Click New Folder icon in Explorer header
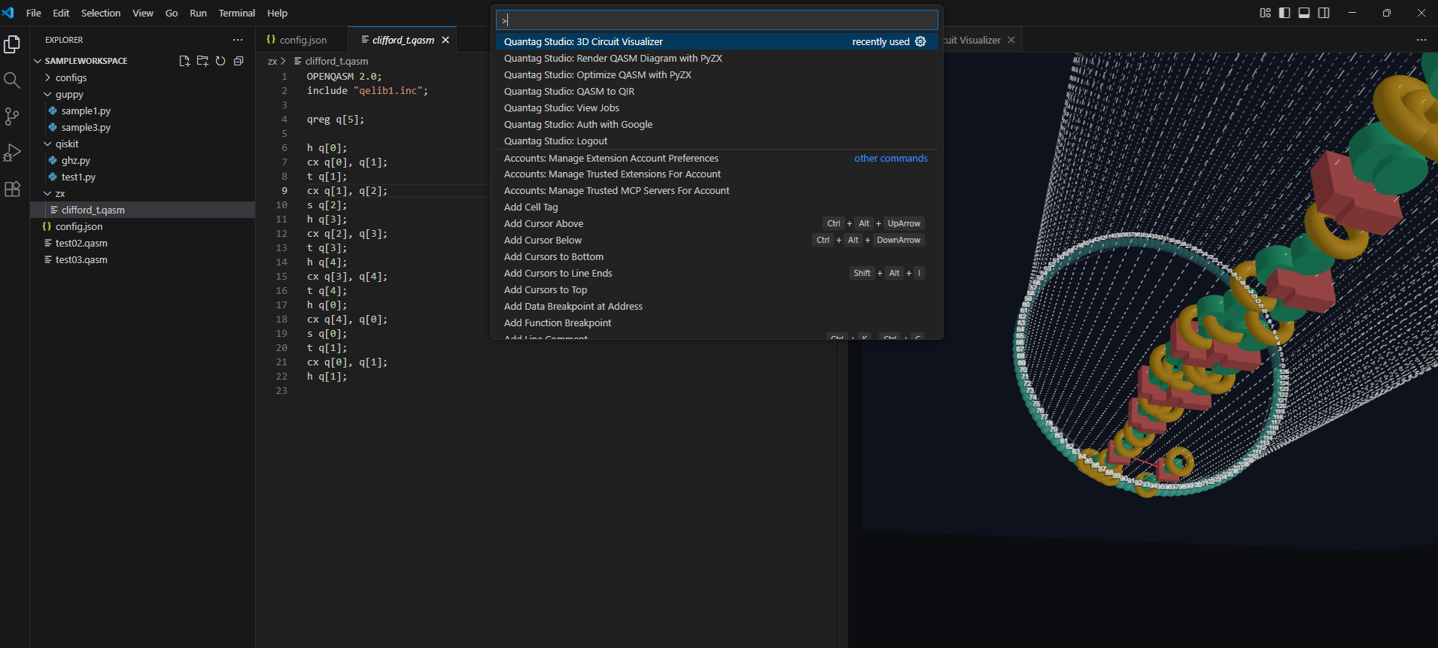This screenshot has height=648, width=1438. [x=202, y=61]
